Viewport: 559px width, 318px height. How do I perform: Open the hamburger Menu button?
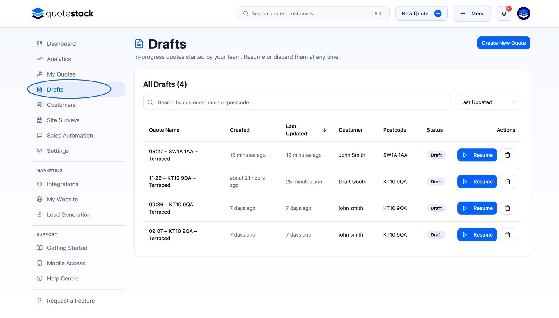point(472,13)
